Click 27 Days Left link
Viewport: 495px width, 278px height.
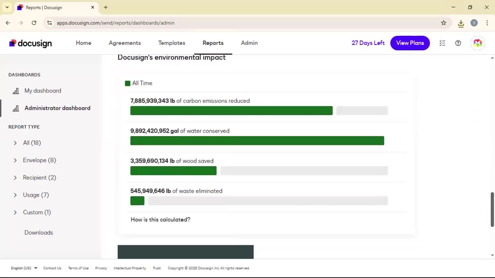click(x=368, y=43)
